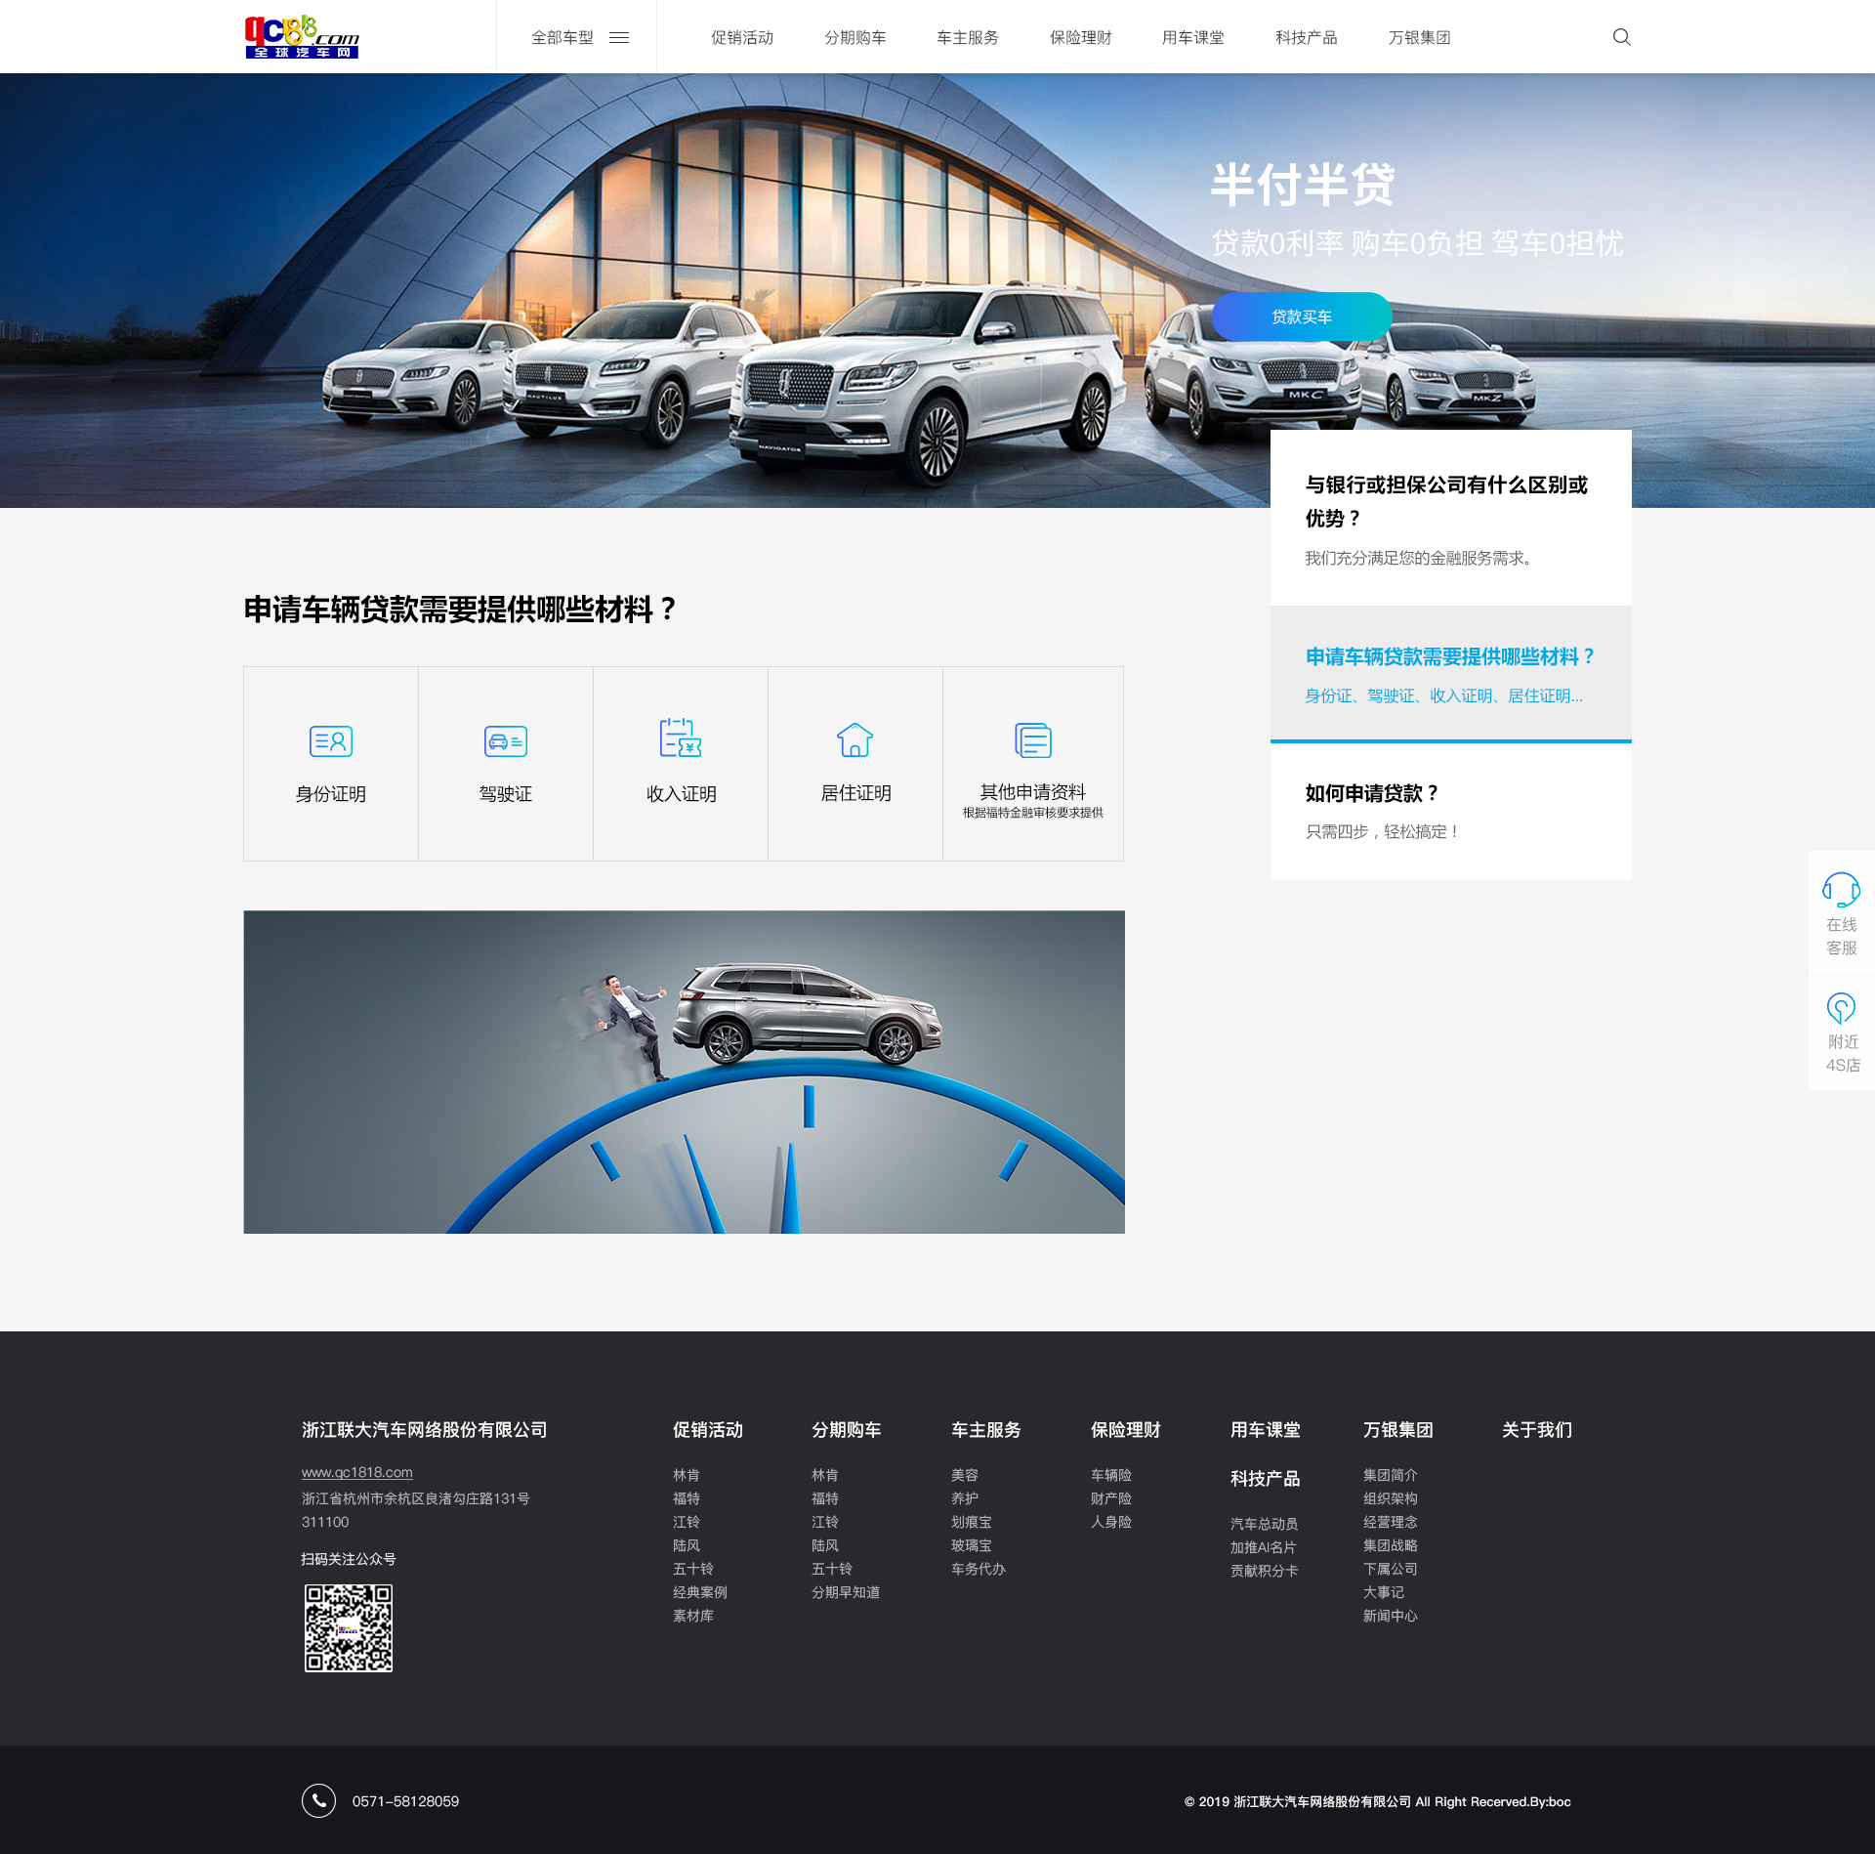Image resolution: width=1875 pixels, height=1854 pixels.
Task: Open the 万银集团 nav menu
Action: tap(1420, 37)
